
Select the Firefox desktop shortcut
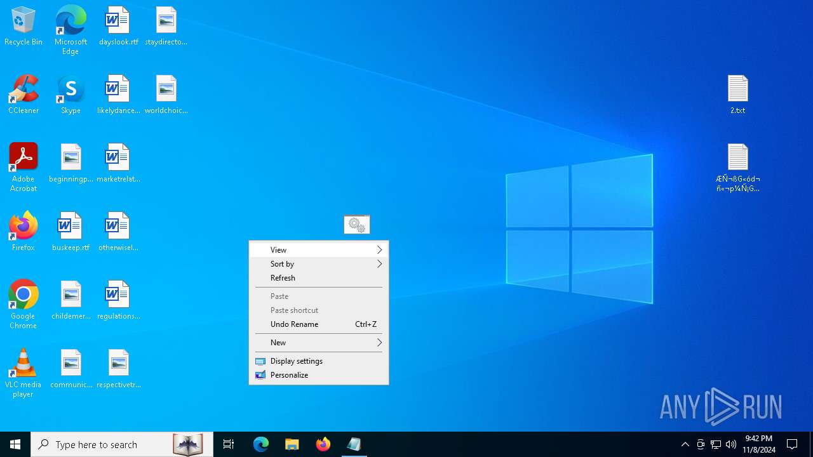pyautogui.click(x=24, y=232)
